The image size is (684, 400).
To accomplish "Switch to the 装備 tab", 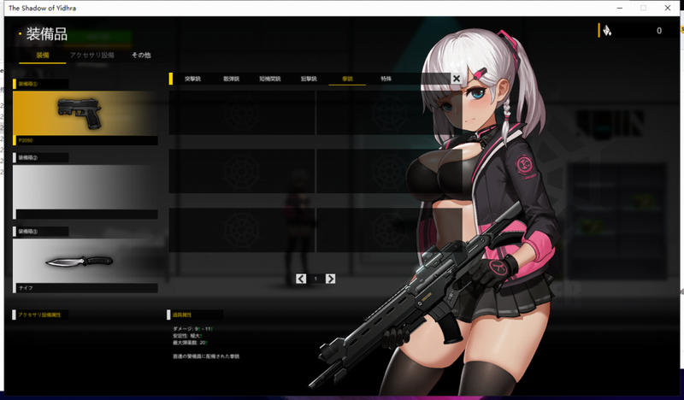I will coord(43,56).
